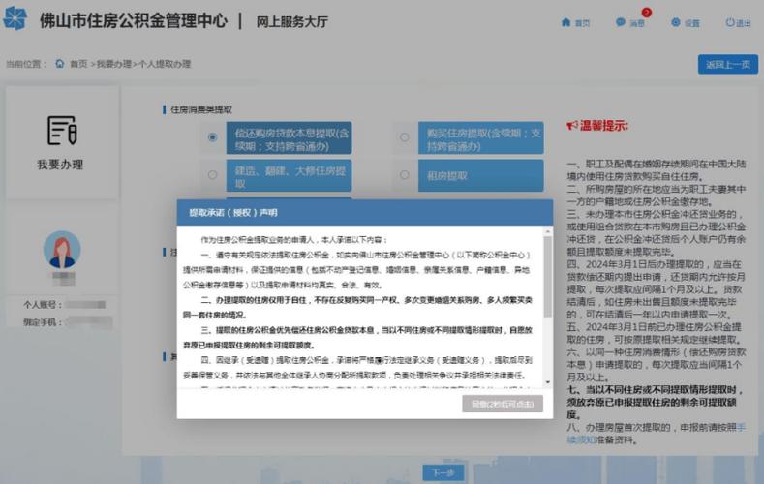Click the 提取承诺（授权）声明 dialog title
Viewport: 764px width, 484px height.
pos(233,212)
